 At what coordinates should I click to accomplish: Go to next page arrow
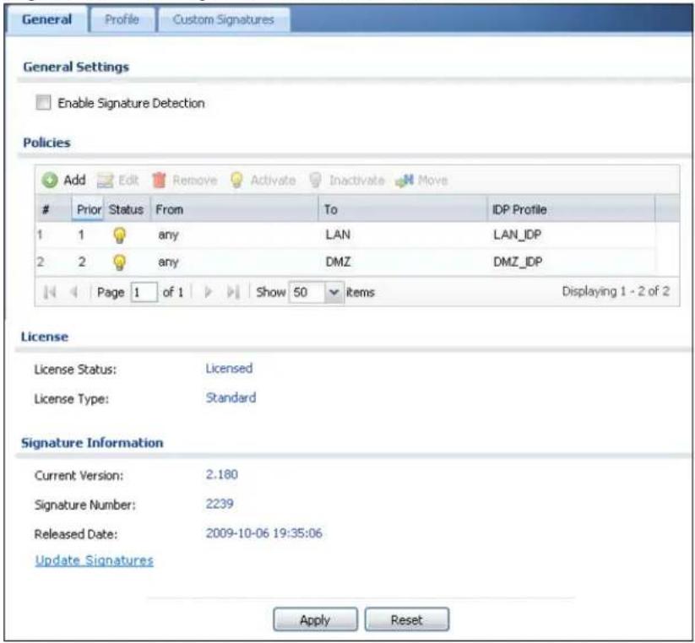[208, 292]
